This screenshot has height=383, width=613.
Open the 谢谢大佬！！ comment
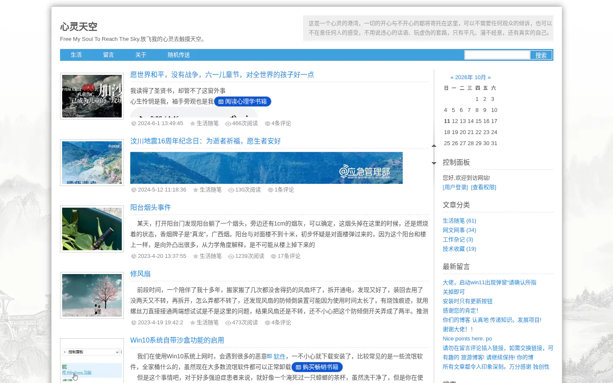tap(458, 329)
